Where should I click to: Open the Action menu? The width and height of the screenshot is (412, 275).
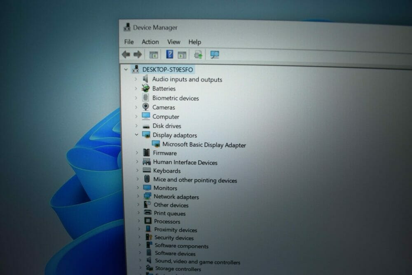click(x=150, y=42)
